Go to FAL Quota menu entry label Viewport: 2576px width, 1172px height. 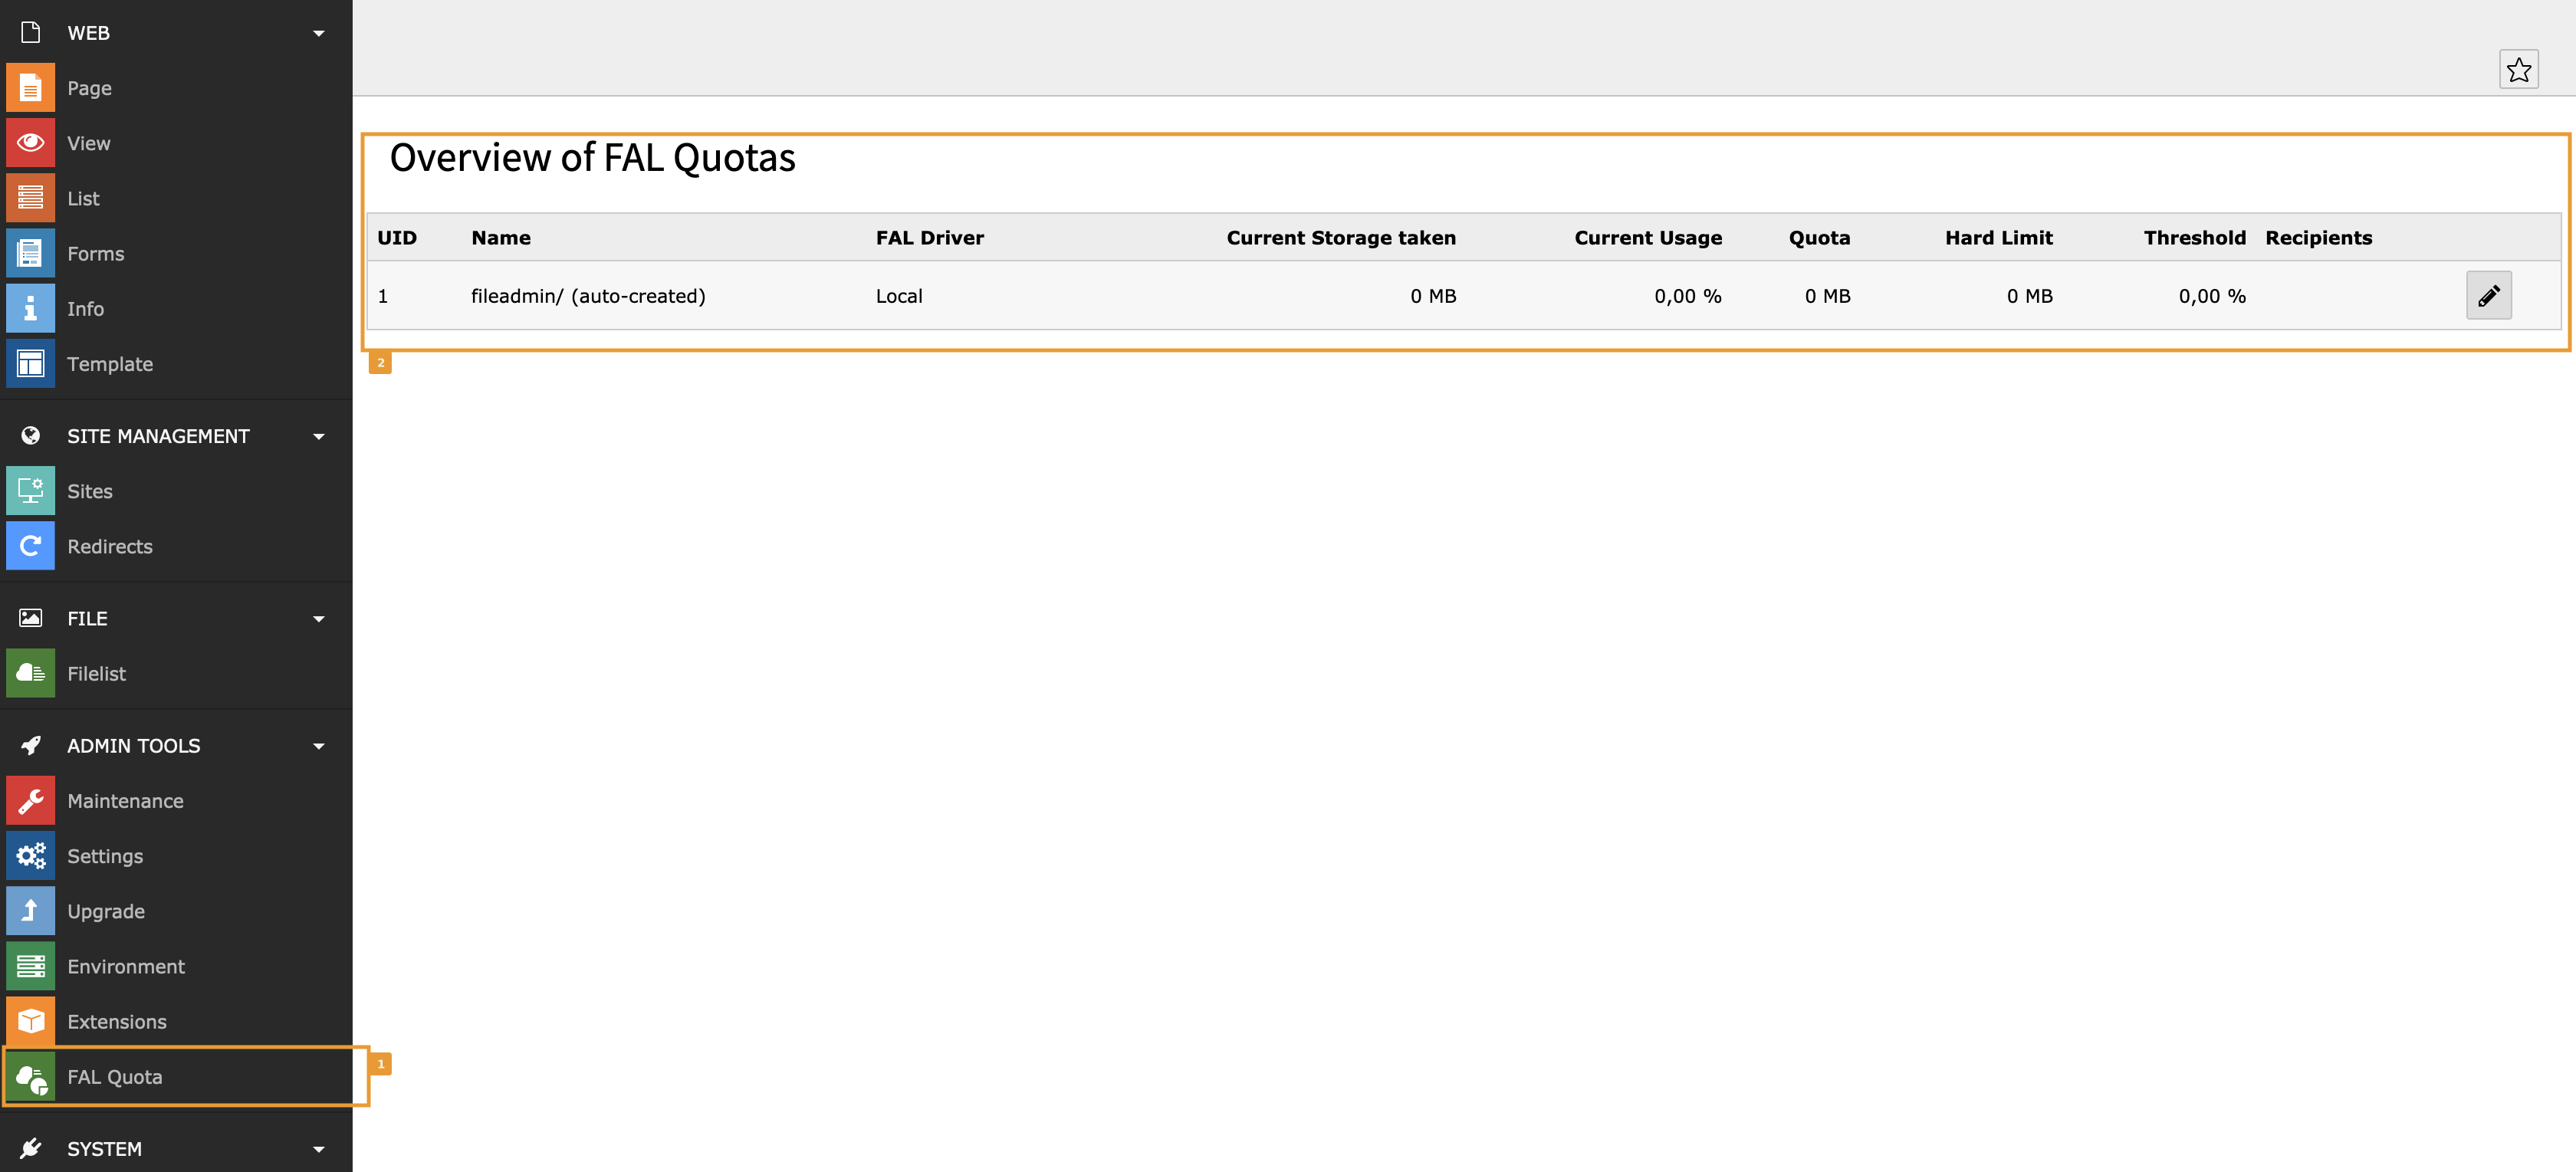pos(114,1077)
